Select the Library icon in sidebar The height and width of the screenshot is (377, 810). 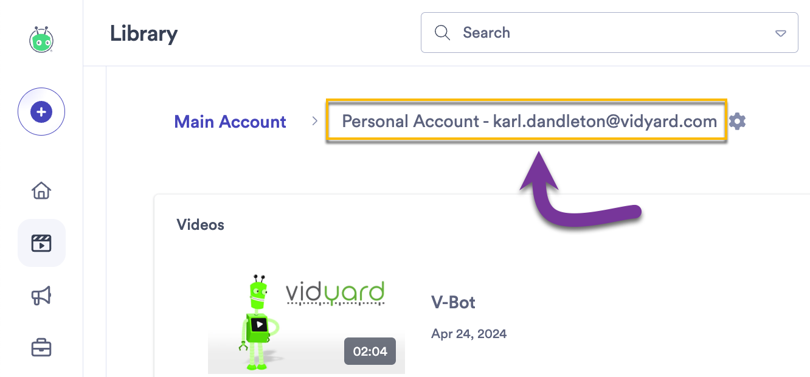[x=41, y=243]
